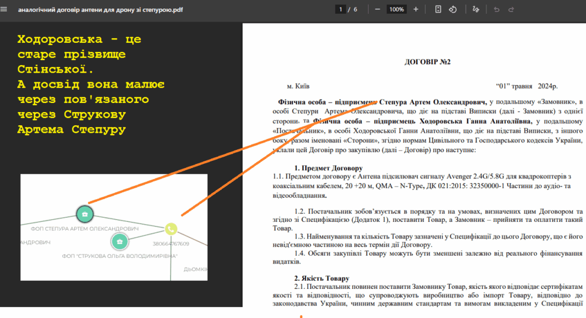Image resolution: width=586 pixels, height=318 pixels.
Task: Click the "1. Предмет Договору" section heading
Action: [328, 168]
